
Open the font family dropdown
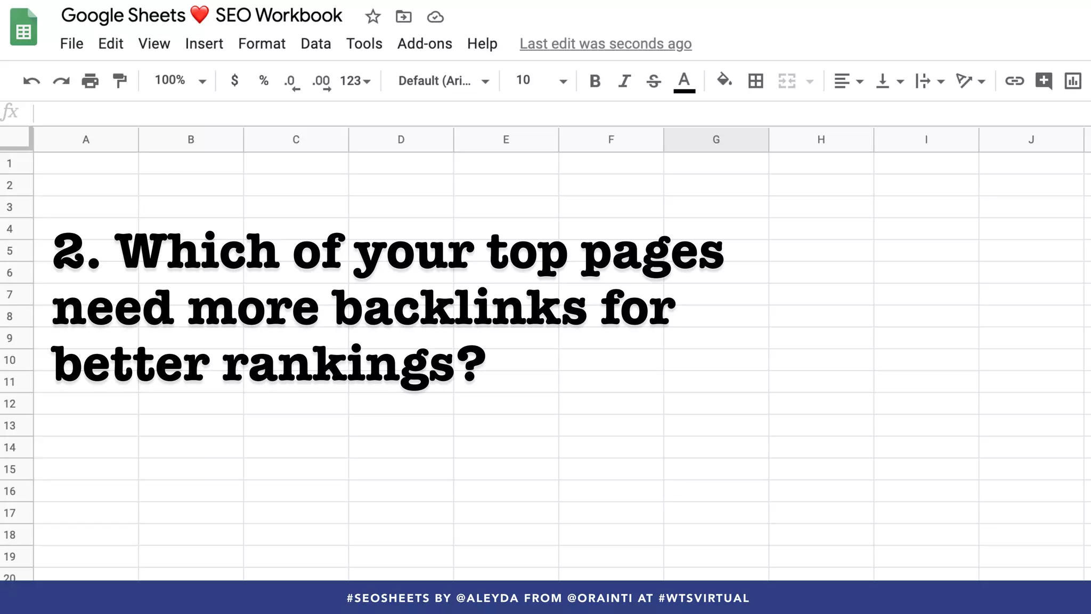tap(442, 80)
